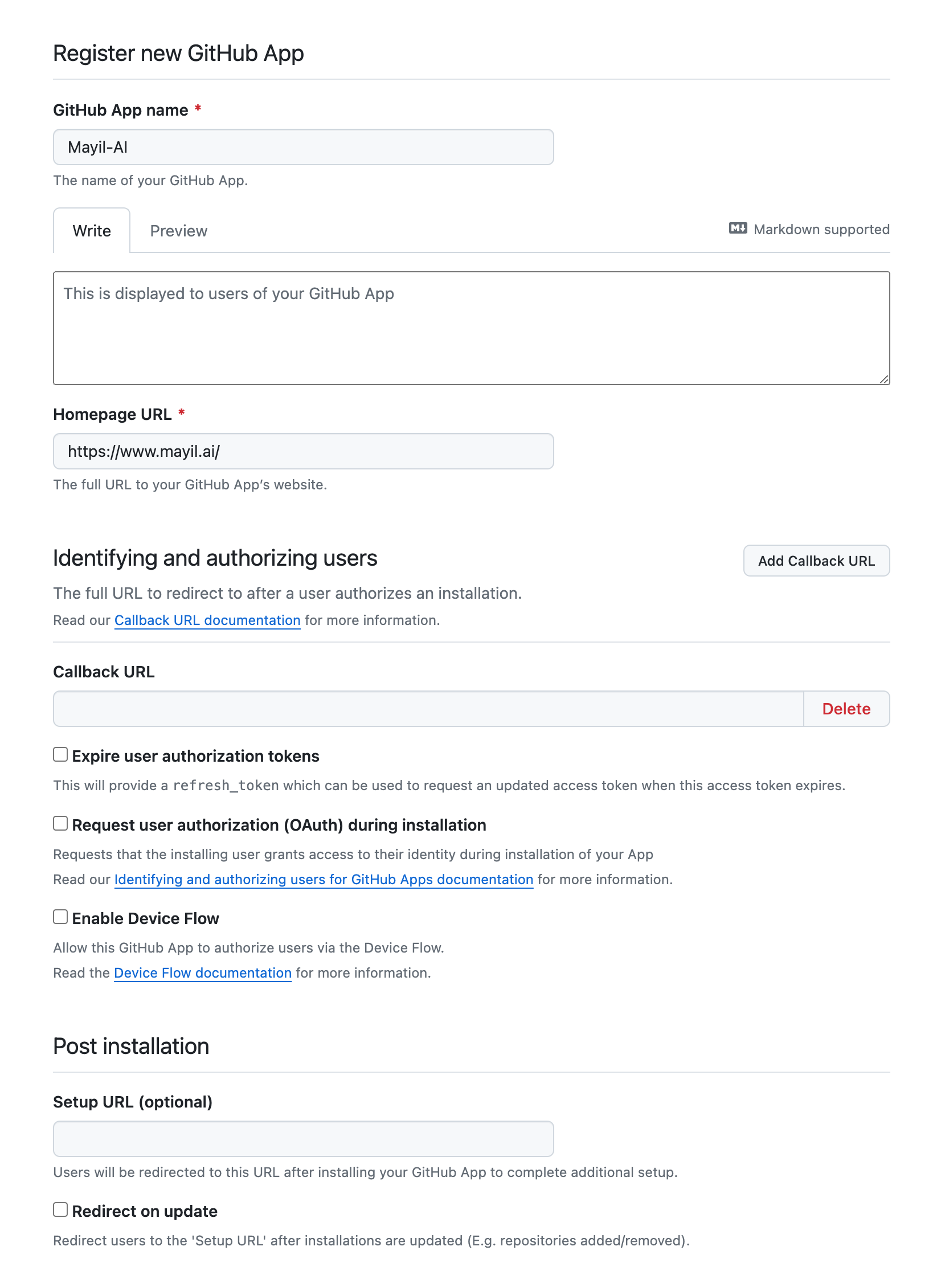The image size is (941, 1275).
Task: Switch to the Preview tab
Action: click(178, 230)
